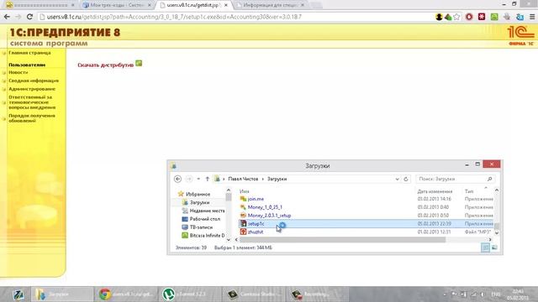Click the navigation pane scroll-down arrow
This screenshot has height=302, width=538.
(x=229, y=240)
